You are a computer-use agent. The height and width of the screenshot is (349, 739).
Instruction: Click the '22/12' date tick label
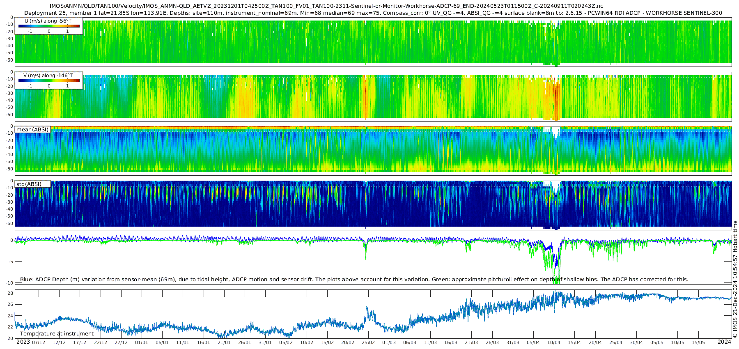[101, 343]
